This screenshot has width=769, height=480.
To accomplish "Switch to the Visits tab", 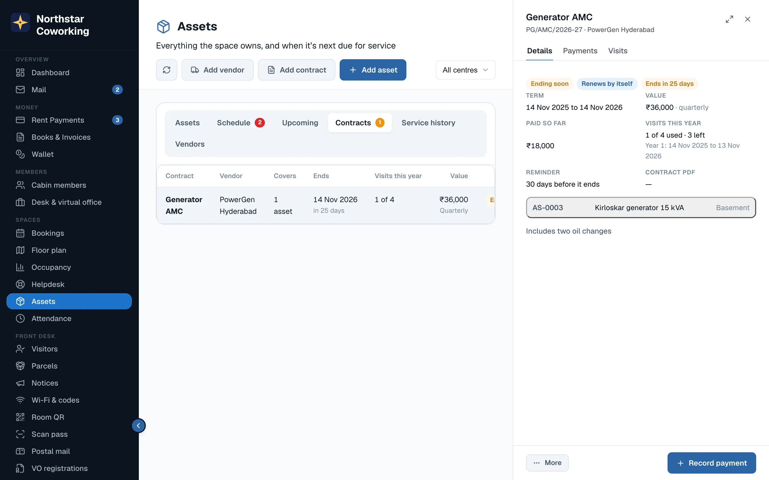I will (x=617, y=51).
